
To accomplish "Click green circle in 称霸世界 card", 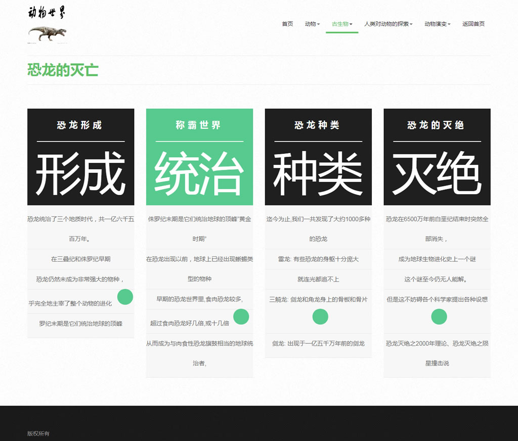I will coord(241,317).
